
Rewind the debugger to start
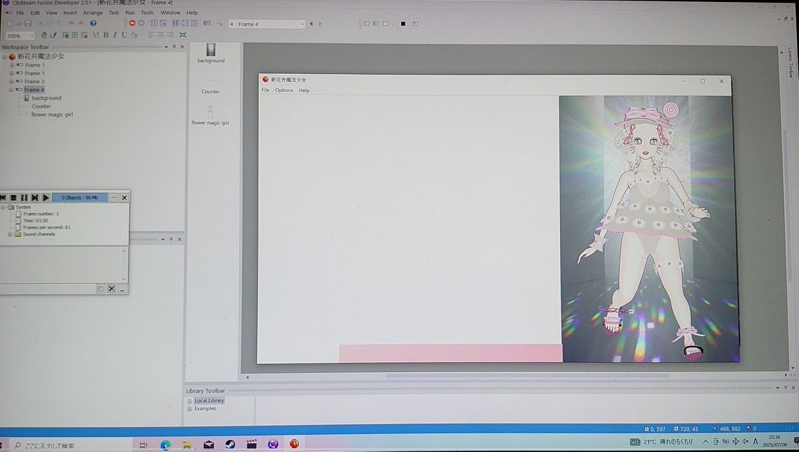3,197
